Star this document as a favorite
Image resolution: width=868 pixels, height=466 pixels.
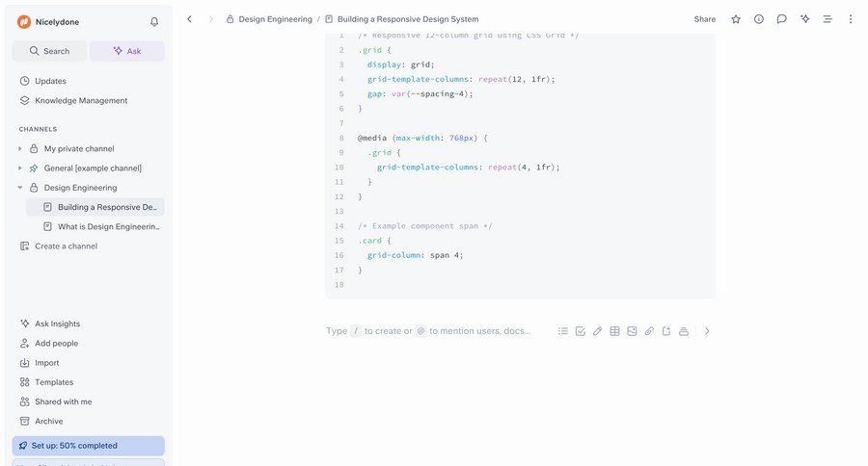[736, 19]
